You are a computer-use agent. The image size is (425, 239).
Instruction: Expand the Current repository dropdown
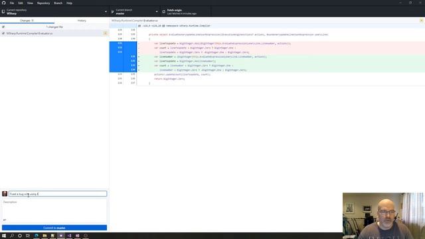coord(54,11)
